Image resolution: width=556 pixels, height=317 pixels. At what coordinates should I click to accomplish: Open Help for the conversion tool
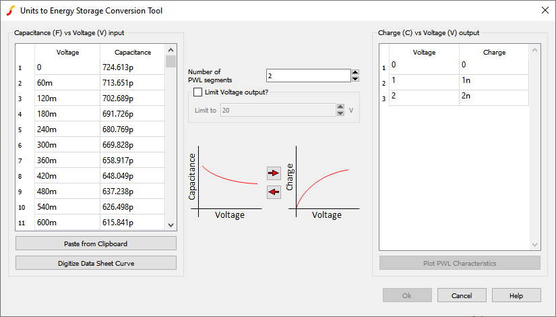516,295
